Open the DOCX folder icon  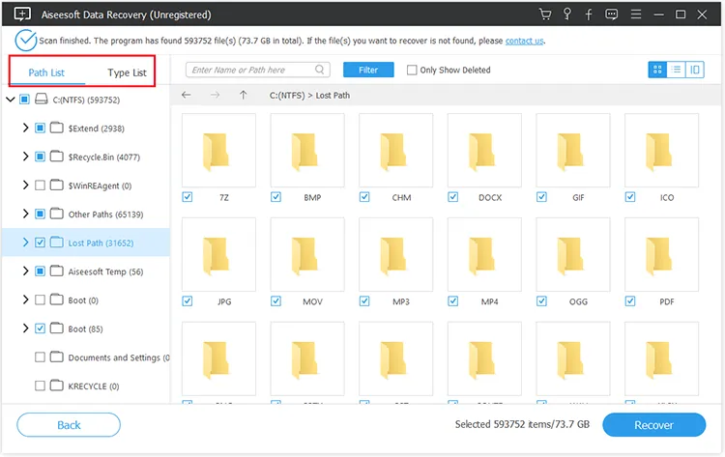484,150
